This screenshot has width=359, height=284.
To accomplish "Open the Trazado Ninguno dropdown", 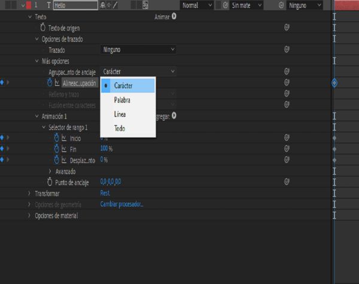I will pyautogui.click(x=138, y=50).
